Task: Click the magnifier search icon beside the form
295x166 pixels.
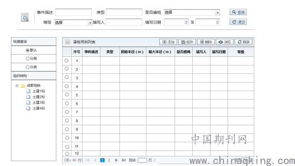Action: [25, 17]
